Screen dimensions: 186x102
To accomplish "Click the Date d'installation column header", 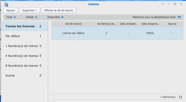I will point(129,24).
